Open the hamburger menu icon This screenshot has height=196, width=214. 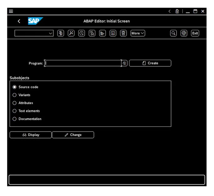11,11
